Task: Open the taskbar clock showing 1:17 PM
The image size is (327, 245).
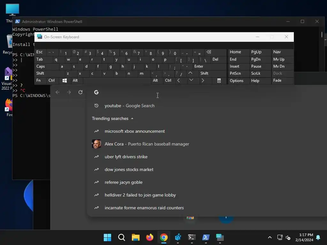Action: (x=304, y=237)
